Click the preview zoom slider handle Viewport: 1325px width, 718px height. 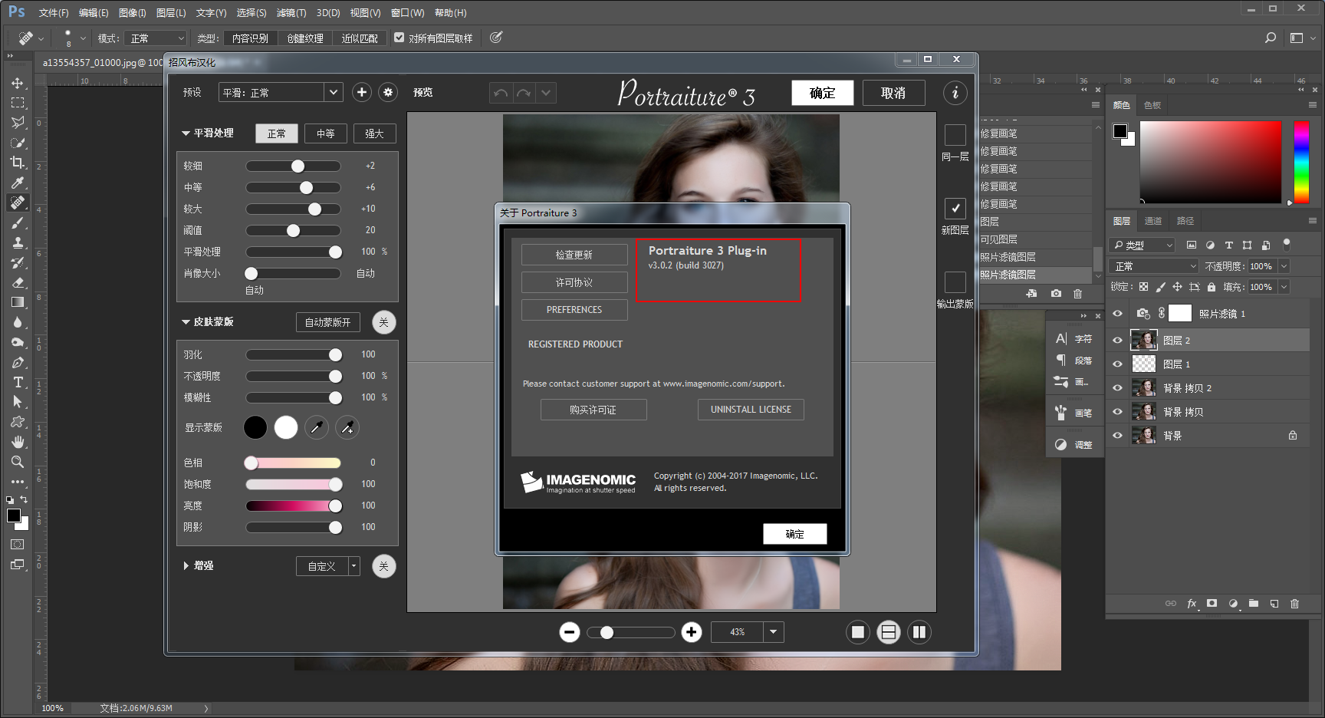click(x=607, y=632)
